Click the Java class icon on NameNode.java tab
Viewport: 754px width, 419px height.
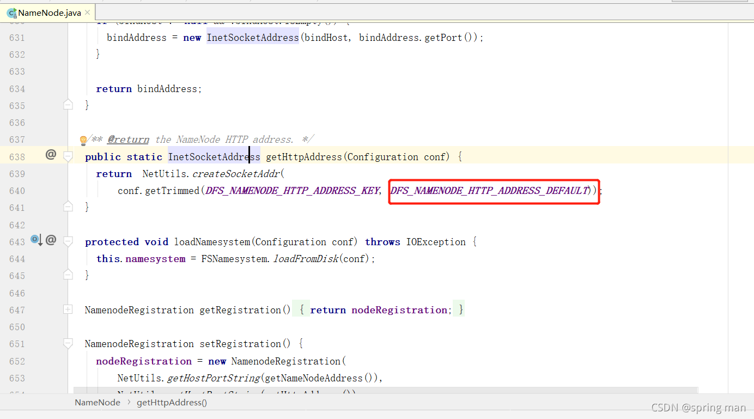(11, 13)
